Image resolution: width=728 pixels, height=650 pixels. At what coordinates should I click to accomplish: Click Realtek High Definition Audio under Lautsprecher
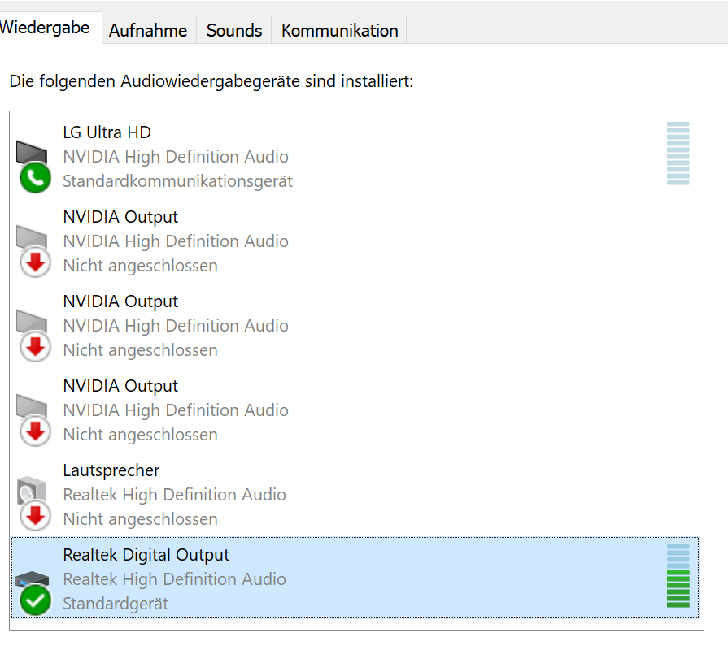[x=175, y=495]
